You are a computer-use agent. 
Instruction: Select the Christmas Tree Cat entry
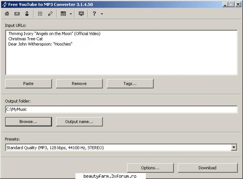(26, 39)
